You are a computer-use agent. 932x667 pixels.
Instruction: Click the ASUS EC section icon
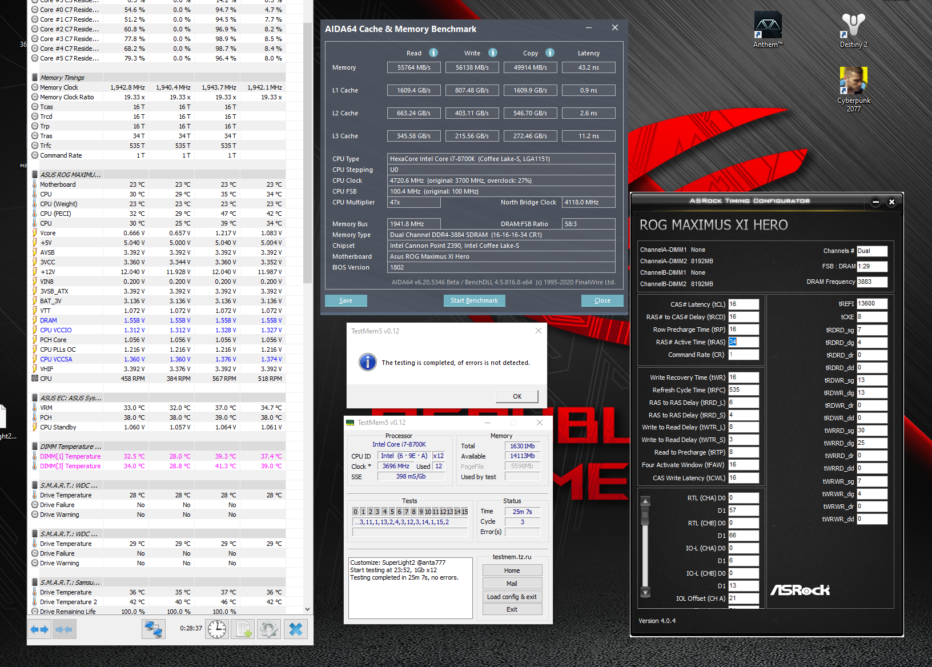35,398
